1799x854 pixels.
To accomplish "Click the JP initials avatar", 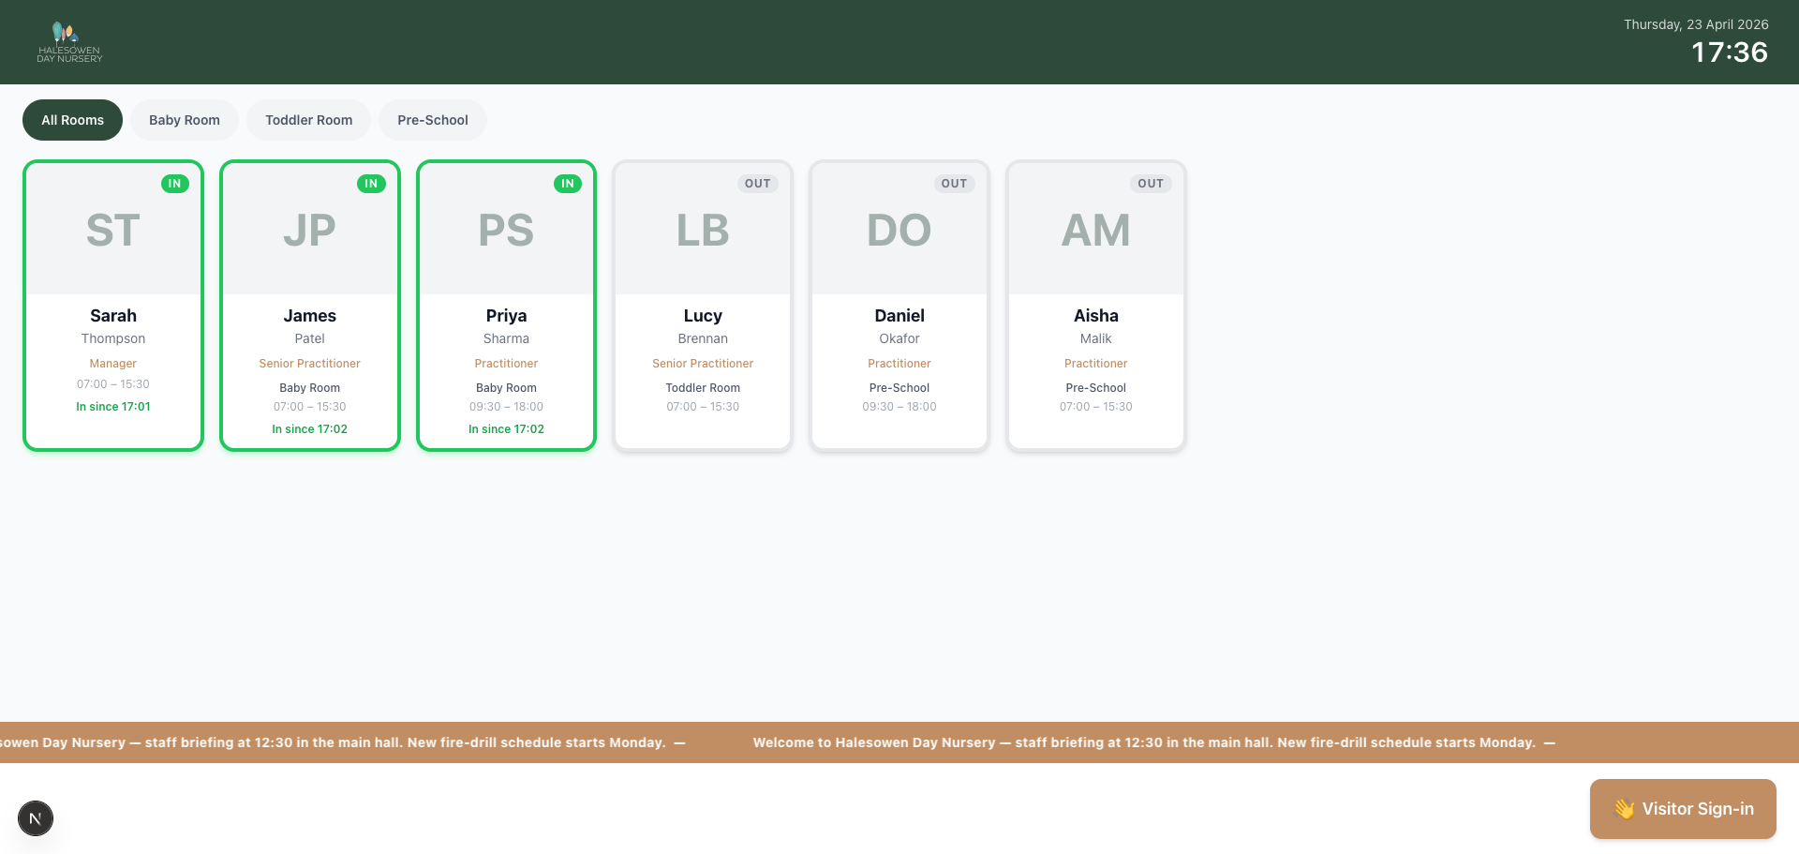I will 310,231.
